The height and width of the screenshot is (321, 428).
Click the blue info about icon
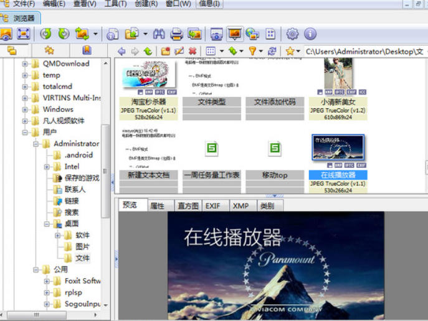coord(310,34)
